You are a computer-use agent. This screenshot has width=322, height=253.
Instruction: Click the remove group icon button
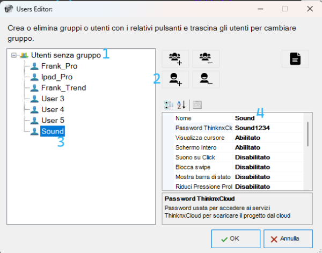[x=206, y=58]
